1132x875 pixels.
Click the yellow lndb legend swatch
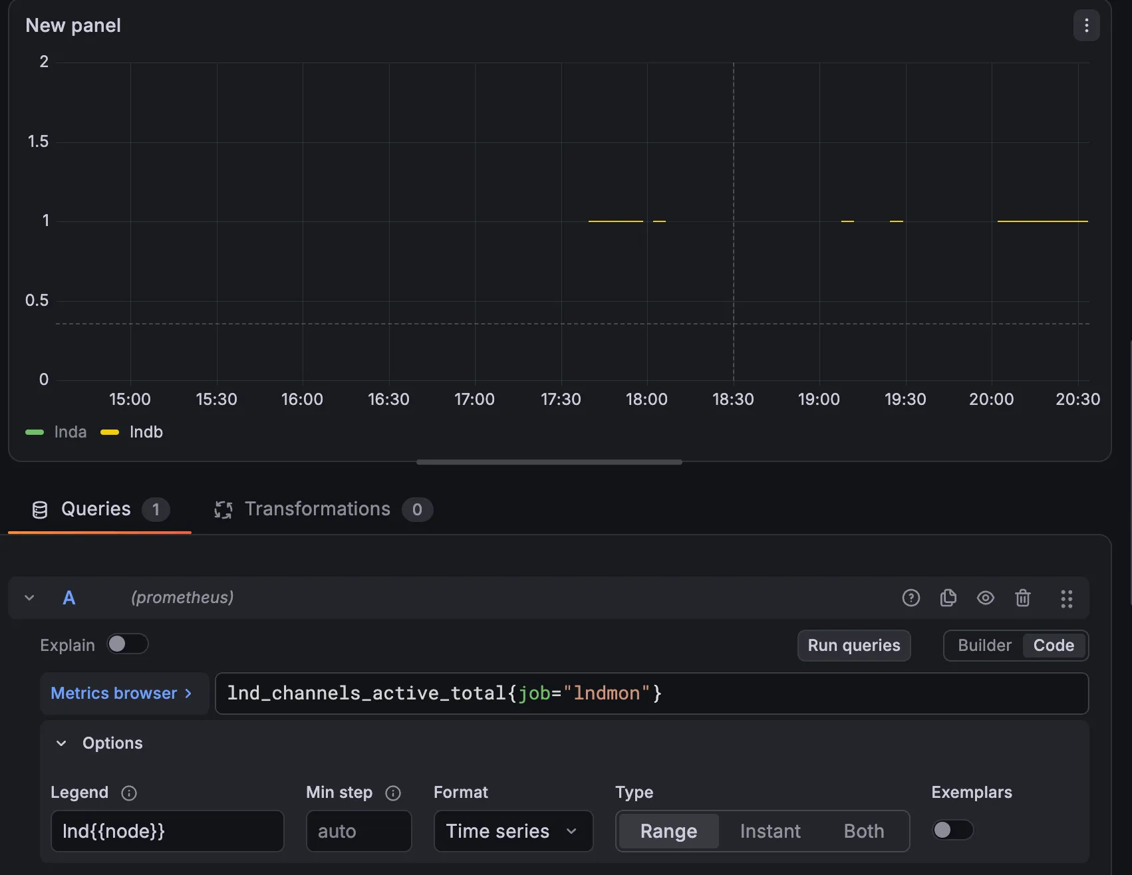coord(110,432)
